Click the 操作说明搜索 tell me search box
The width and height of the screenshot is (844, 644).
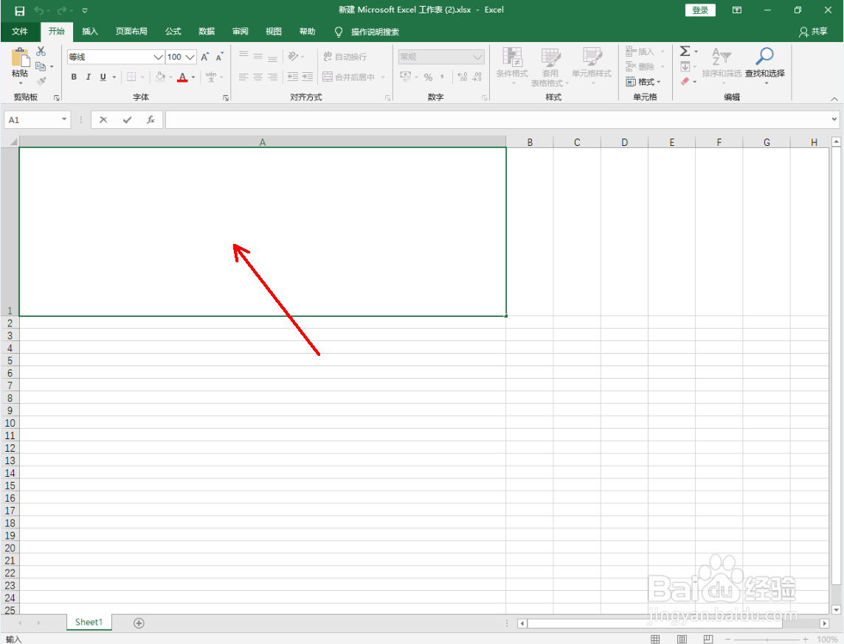(367, 32)
